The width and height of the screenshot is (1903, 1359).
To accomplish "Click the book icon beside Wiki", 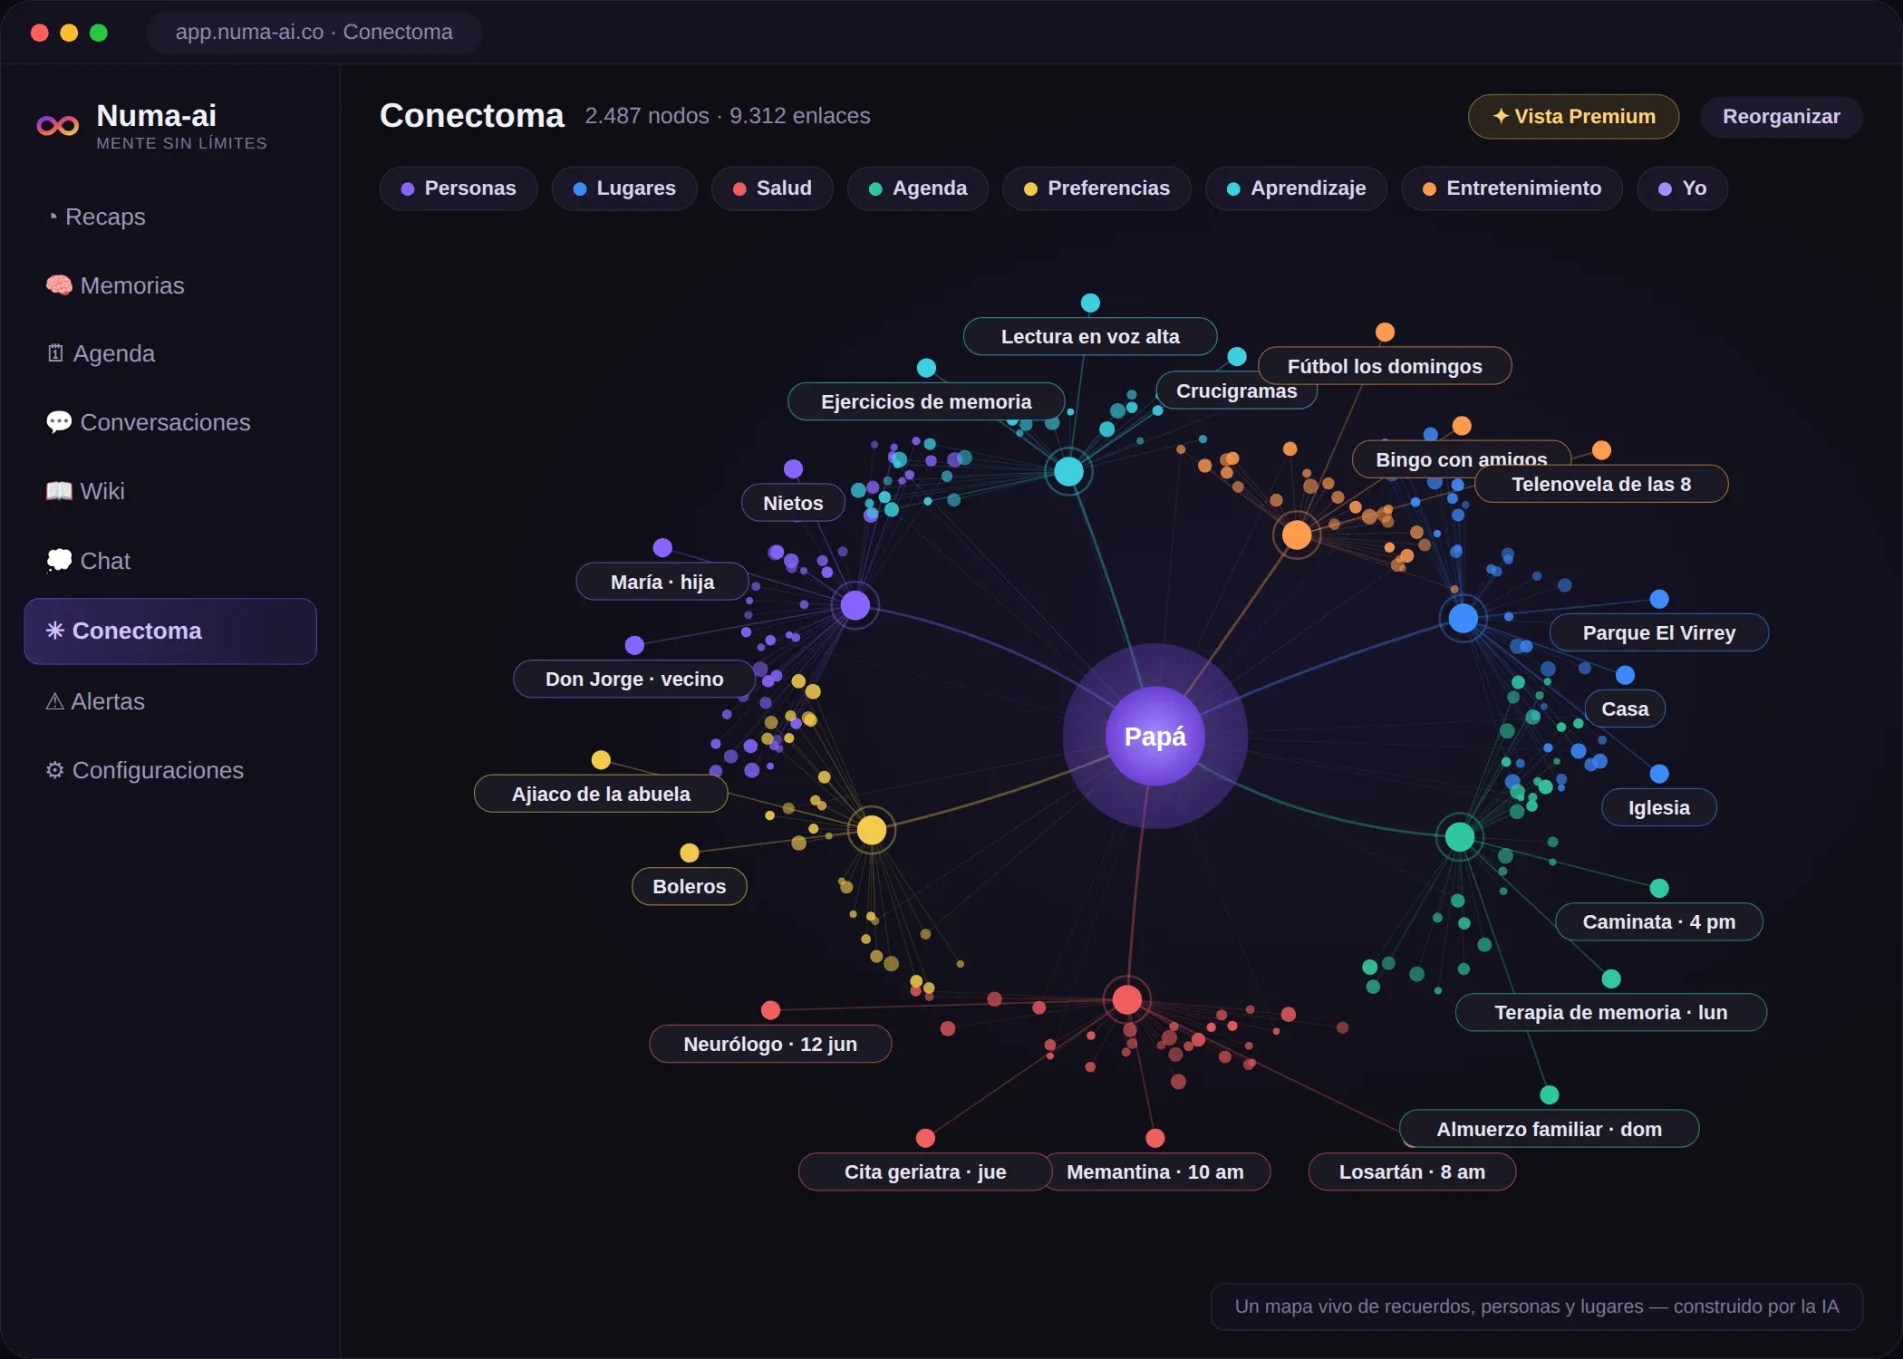I will click(59, 491).
